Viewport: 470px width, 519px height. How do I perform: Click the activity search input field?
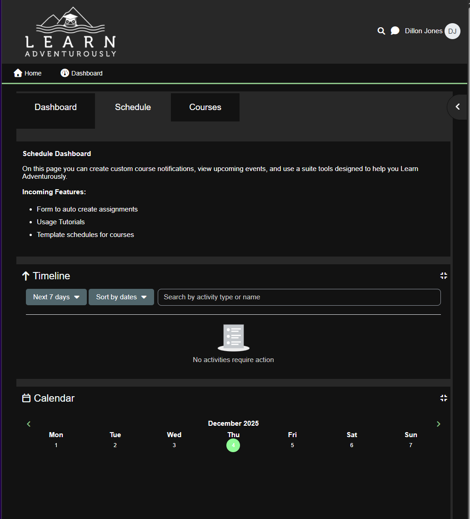point(299,297)
